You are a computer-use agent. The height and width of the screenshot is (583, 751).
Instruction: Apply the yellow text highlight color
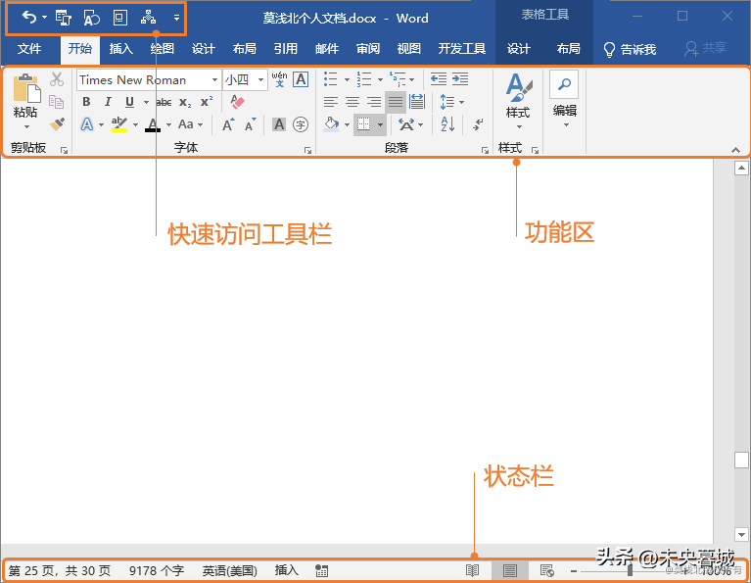click(119, 124)
